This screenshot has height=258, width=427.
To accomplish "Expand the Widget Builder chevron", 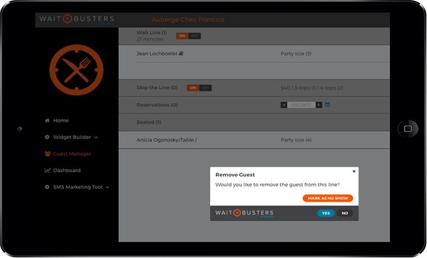I will click(96, 137).
